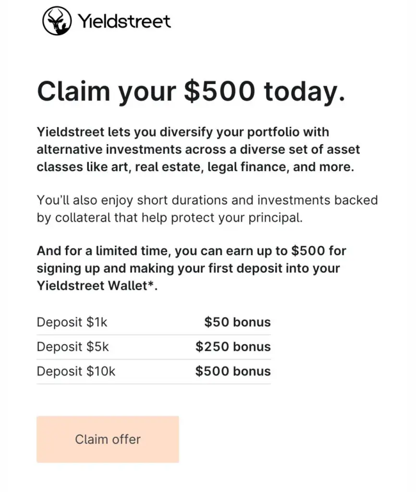Click the limited time $500 offer paragraph

point(191,268)
